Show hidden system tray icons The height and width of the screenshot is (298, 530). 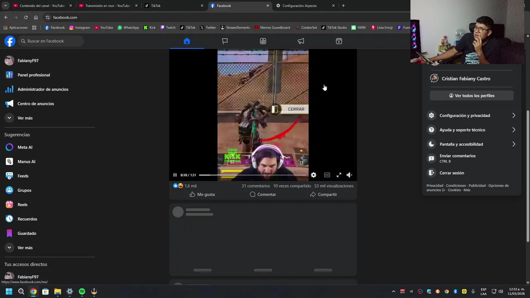[x=393, y=291]
